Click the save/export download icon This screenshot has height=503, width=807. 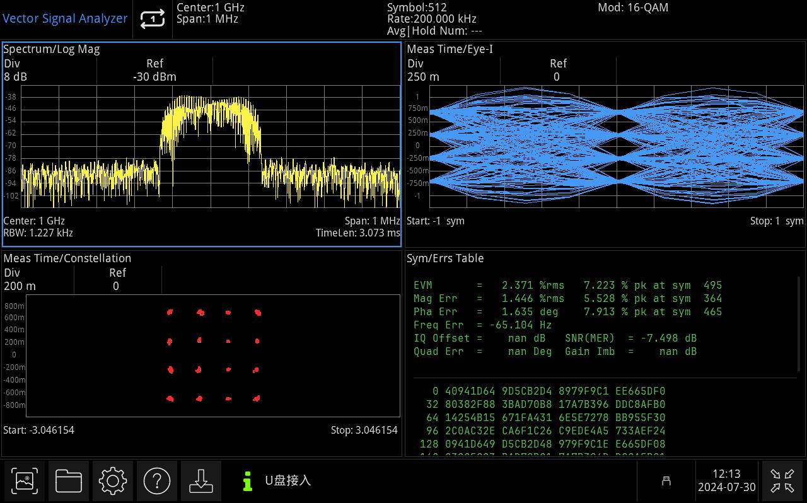point(201,480)
